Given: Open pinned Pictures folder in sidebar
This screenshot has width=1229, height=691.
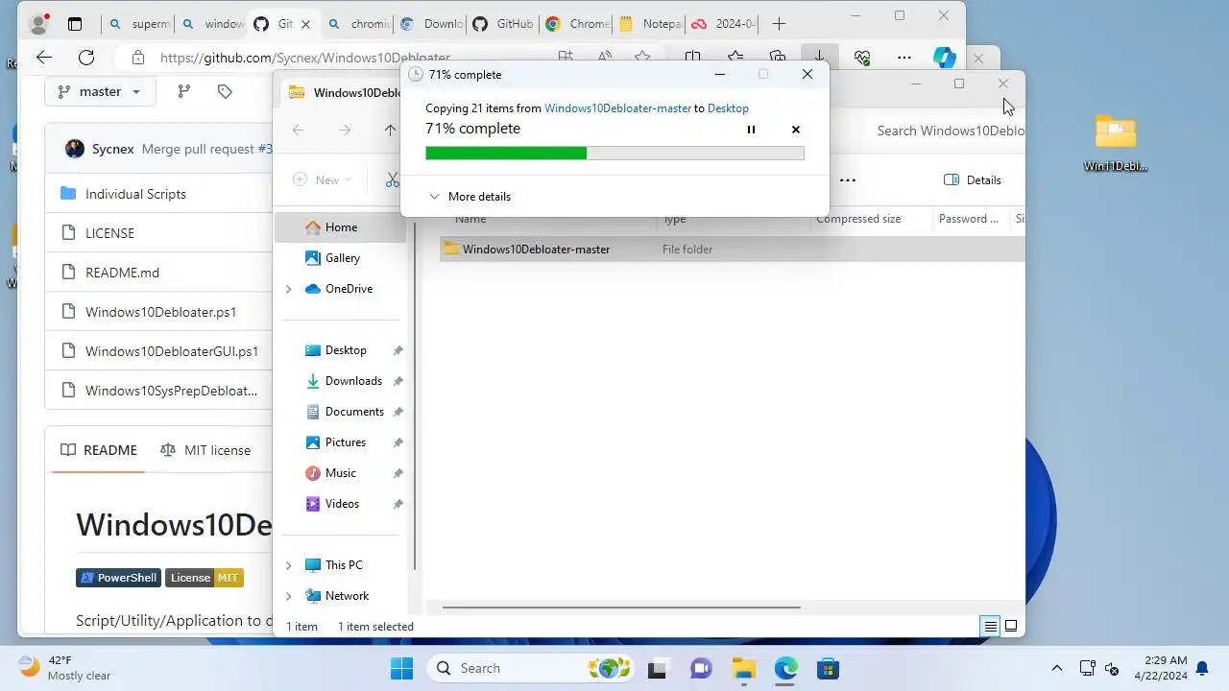Looking at the screenshot, I should point(346,442).
